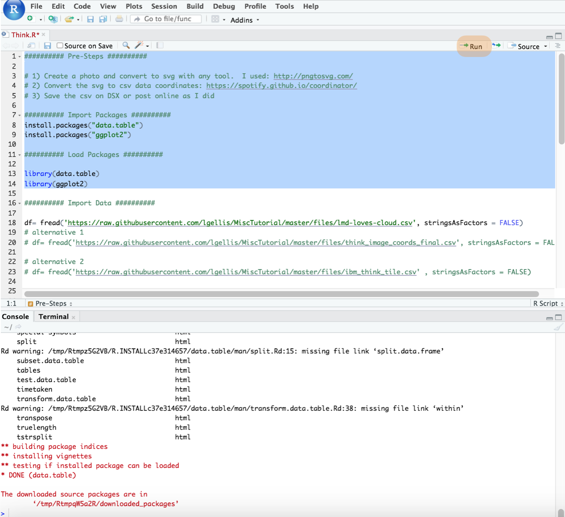
Task: Open the Addins dropdown
Action: tap(245, 20)
